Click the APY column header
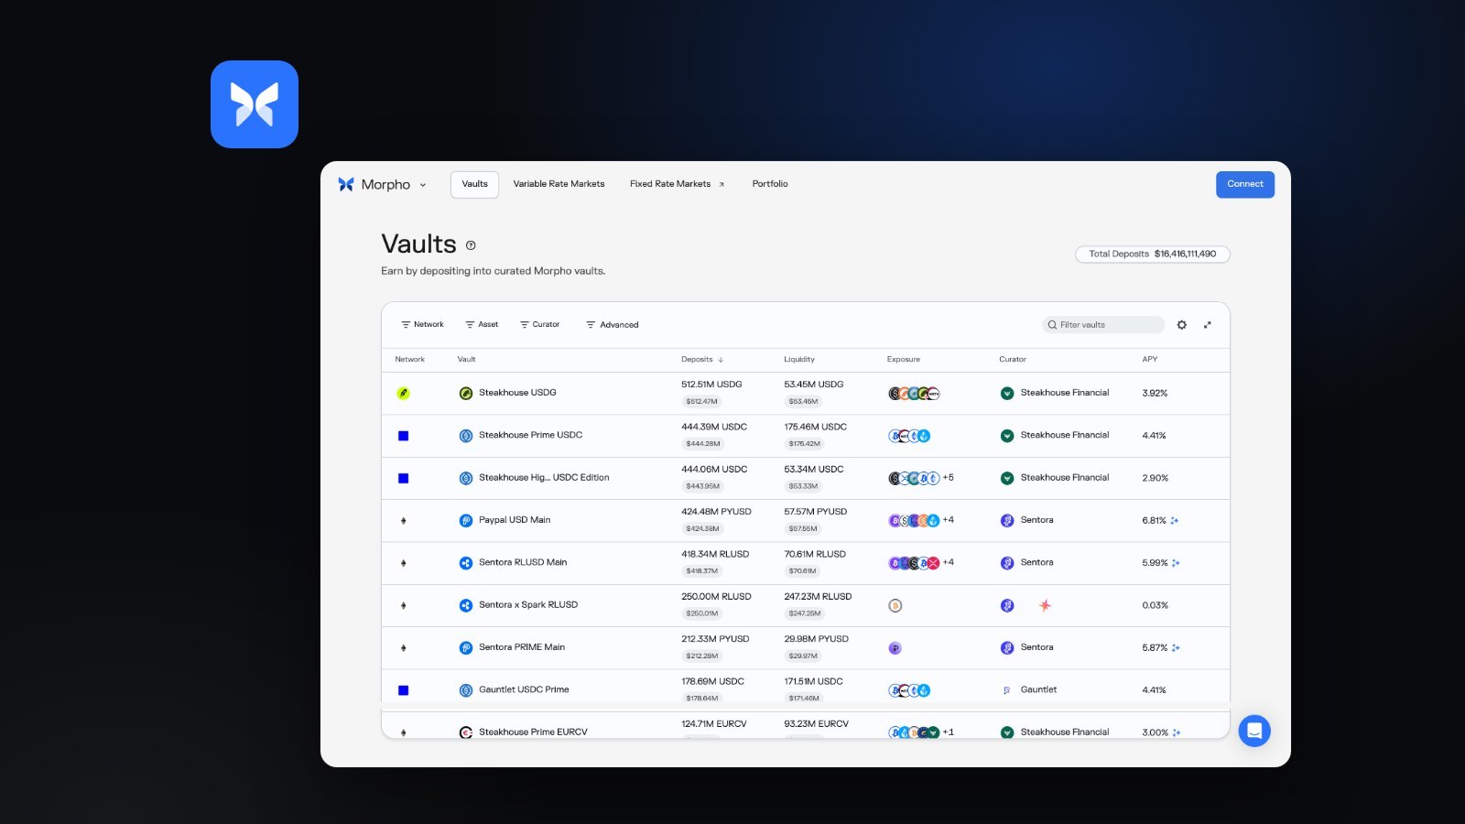1465x824 pixels. tap(1150, 360)
